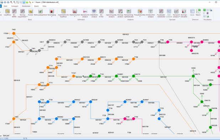
Task: Select green node I346174
Action: click(133, 76)
